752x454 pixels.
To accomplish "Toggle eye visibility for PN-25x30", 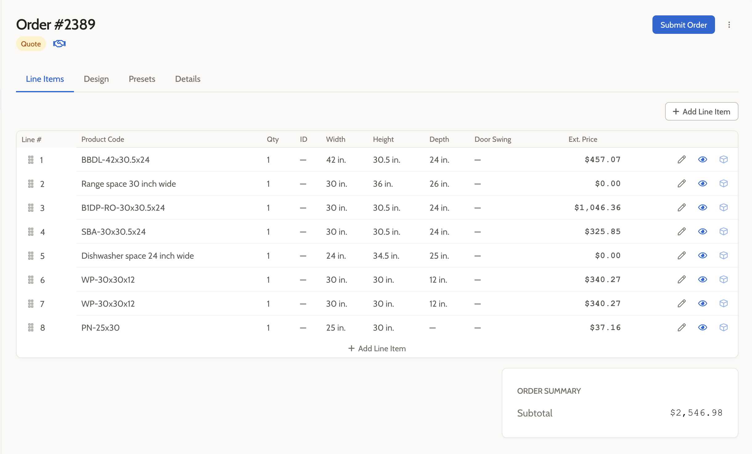I will coord(703,327).
